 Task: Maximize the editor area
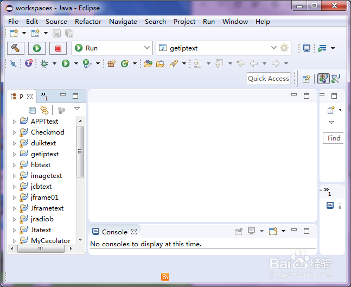click(307, 96)
